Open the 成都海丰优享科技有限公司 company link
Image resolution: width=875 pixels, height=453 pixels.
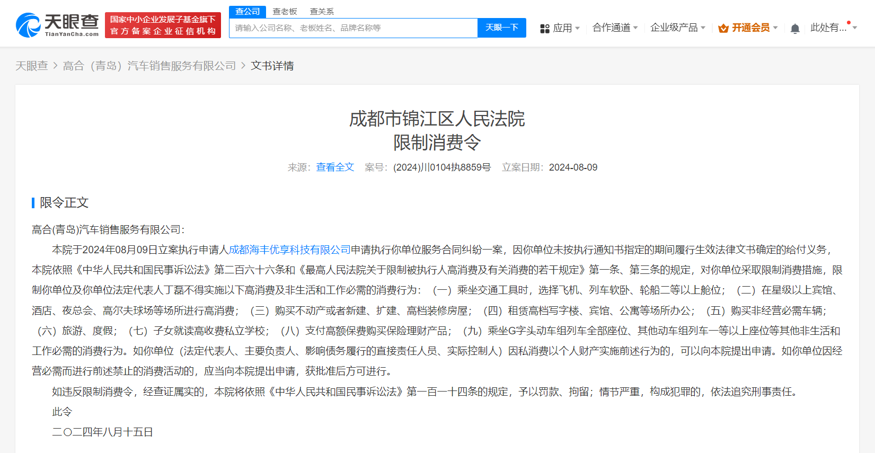pyautogui.click(x=289, y=250)
